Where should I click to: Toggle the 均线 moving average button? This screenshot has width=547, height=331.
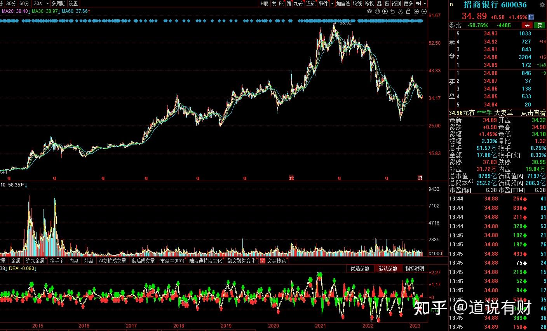pyautogui.click(x=357, y=3)
